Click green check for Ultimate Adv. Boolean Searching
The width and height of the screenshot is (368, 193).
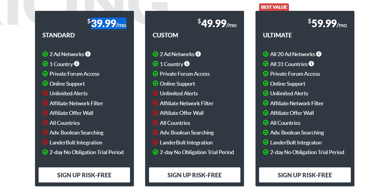click(266, 132)
